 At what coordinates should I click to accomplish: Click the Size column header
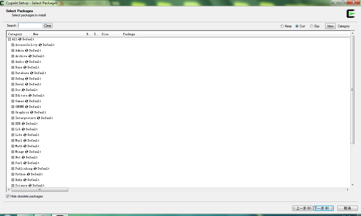[x=111, y=34]
